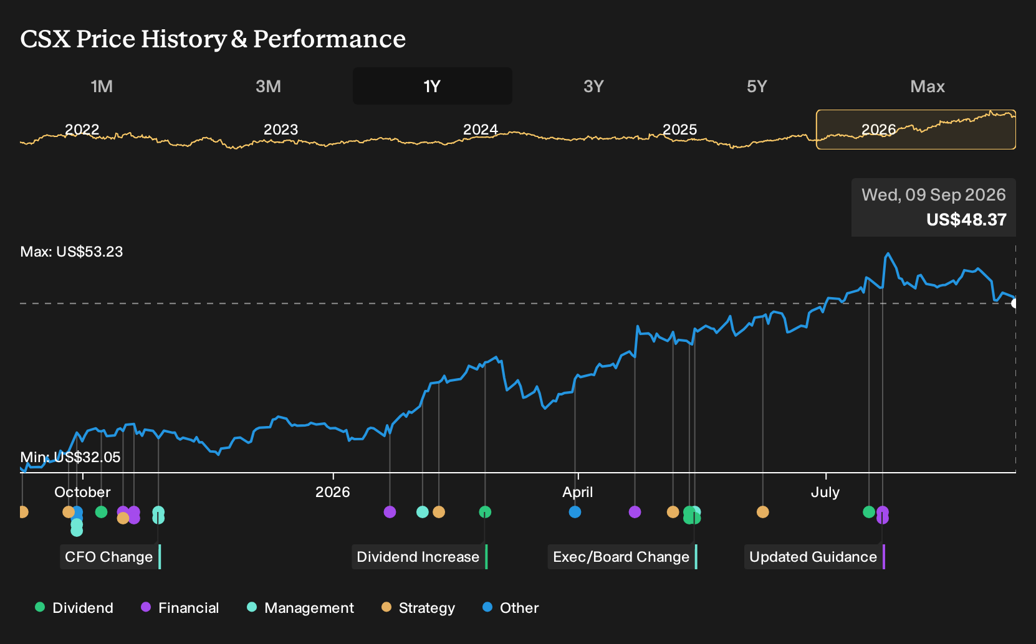Image resolution: width=1036 pixels, height=644 pixels.
Task: Open the CFO Change event label
Action: 110,557
